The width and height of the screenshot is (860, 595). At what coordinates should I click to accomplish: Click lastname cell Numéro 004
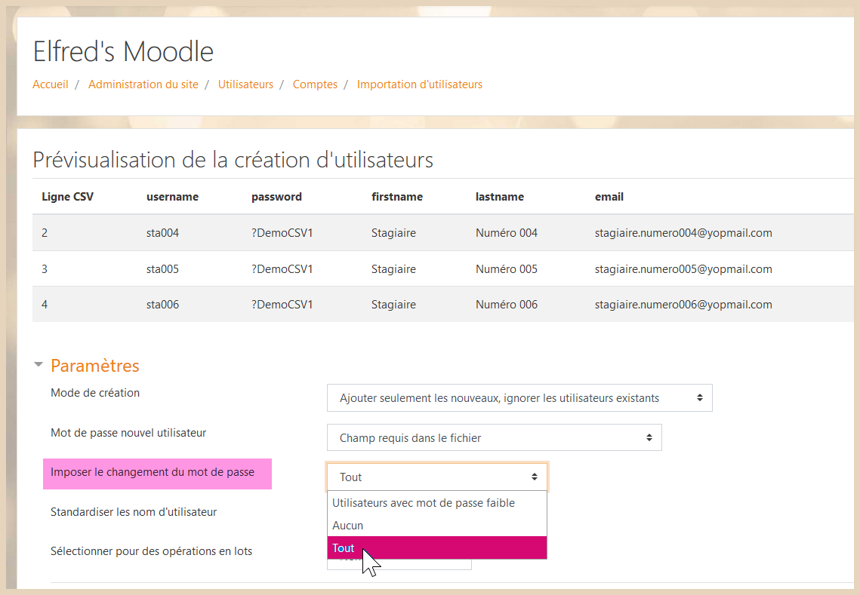pos(506,233)
